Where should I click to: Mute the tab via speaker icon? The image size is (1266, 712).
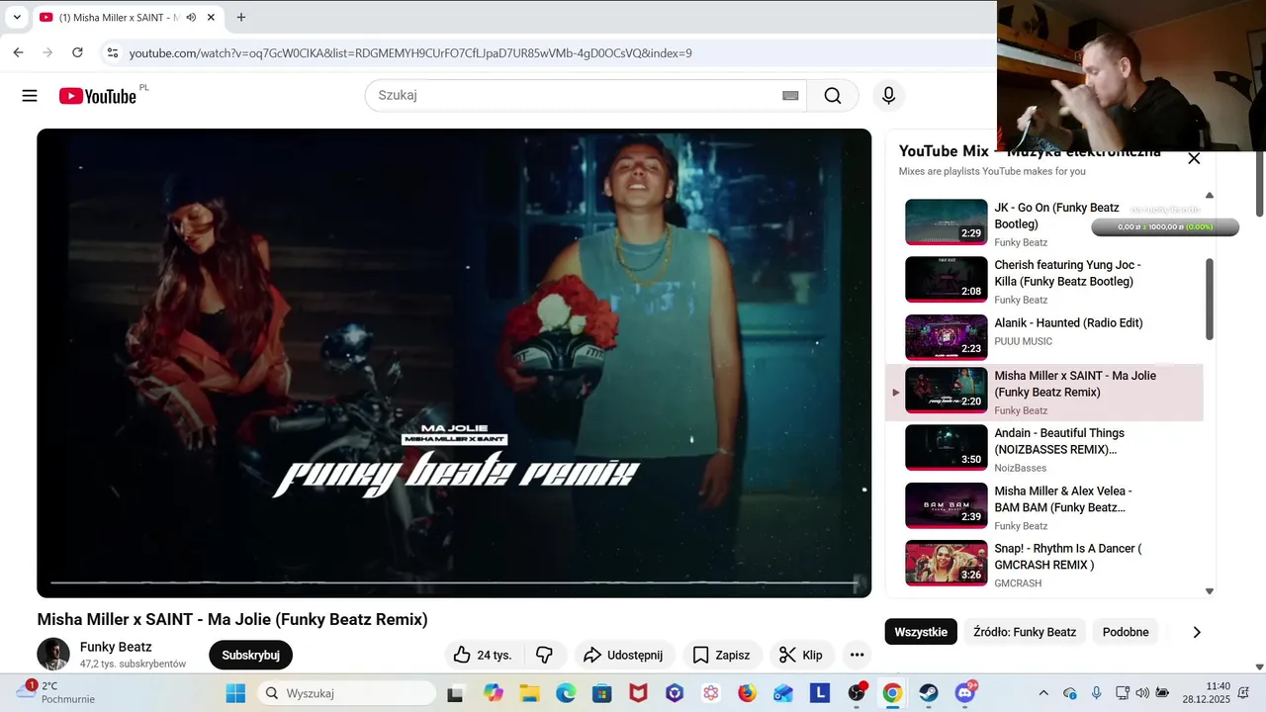point(191,17)
